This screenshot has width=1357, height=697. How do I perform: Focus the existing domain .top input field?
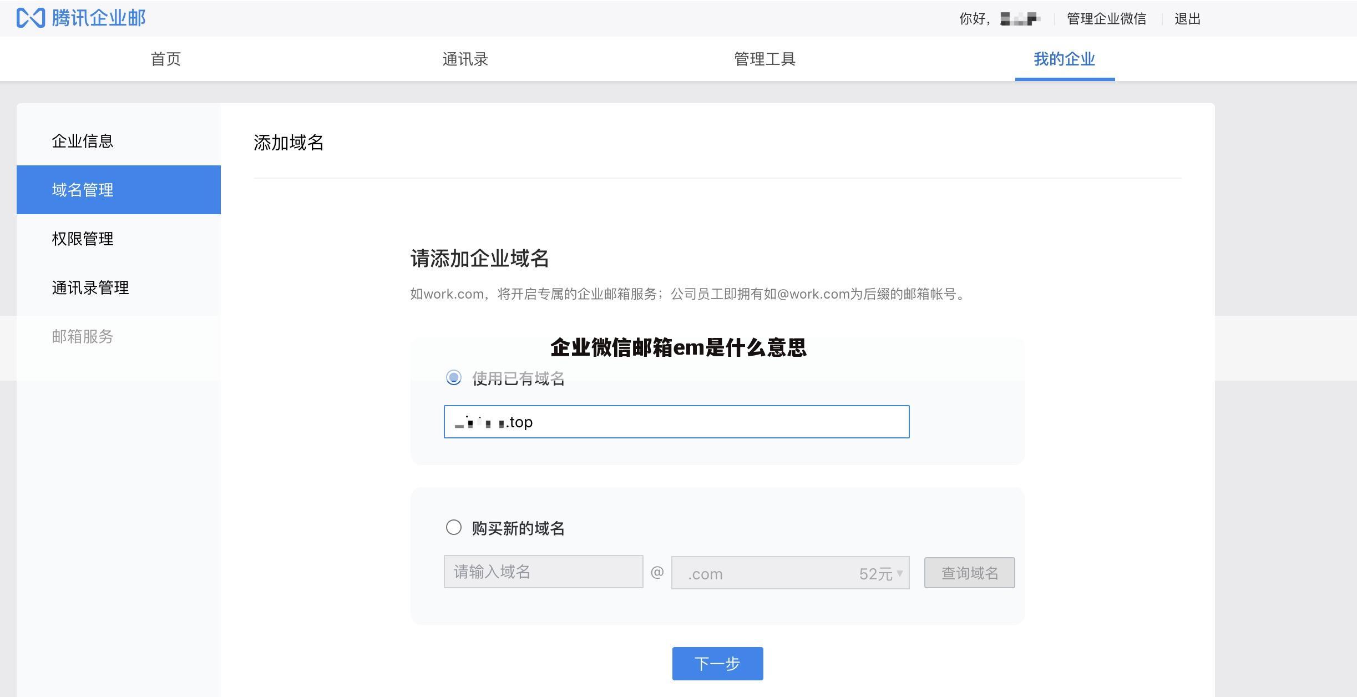click(x=676, y=422)
